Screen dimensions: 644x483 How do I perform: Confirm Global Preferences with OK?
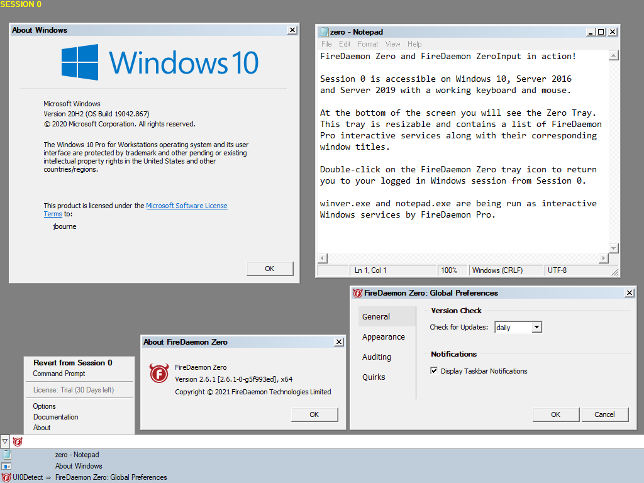coord(556,414)
